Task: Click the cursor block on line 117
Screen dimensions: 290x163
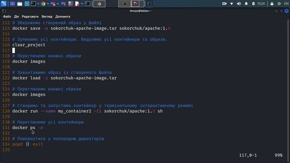Action: pos(14,50)
